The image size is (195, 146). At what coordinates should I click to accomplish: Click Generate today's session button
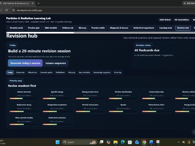point(25,63)
